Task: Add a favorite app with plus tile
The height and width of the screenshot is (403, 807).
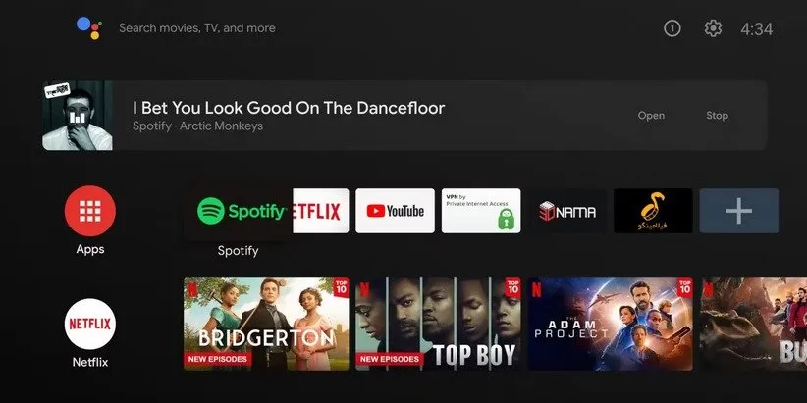Action: (738, 211)
